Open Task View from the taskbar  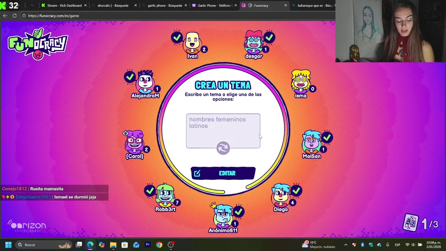point(79,245)
